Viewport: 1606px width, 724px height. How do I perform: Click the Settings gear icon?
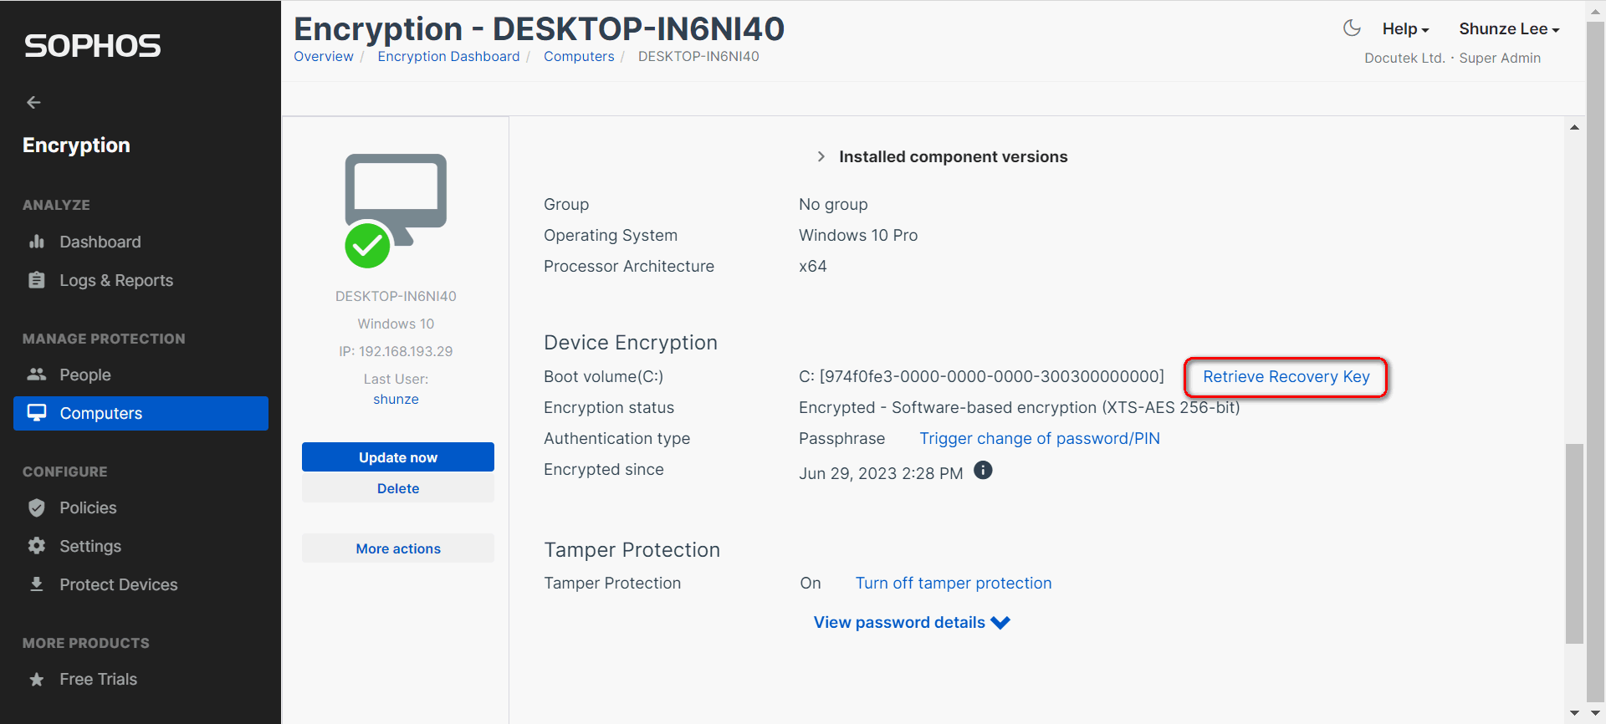click(x=37, y=546)
